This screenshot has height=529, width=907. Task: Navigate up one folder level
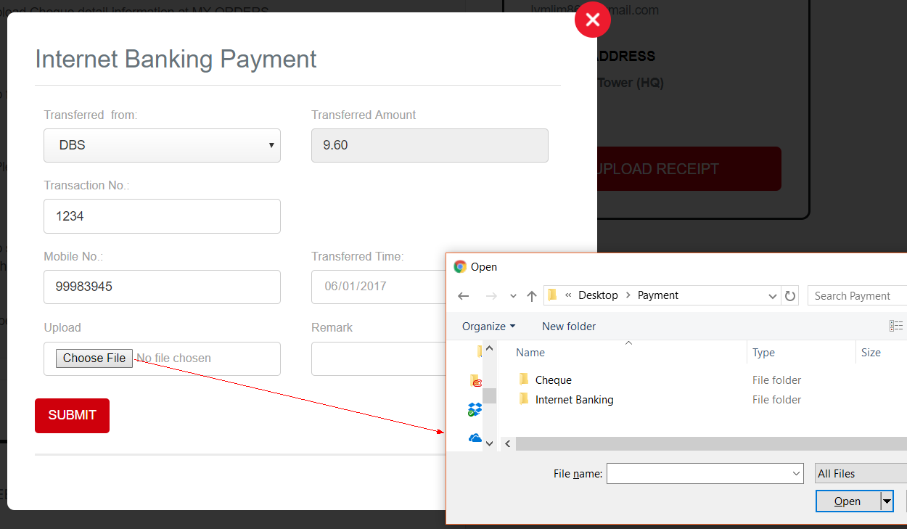[x=532, y=296]
